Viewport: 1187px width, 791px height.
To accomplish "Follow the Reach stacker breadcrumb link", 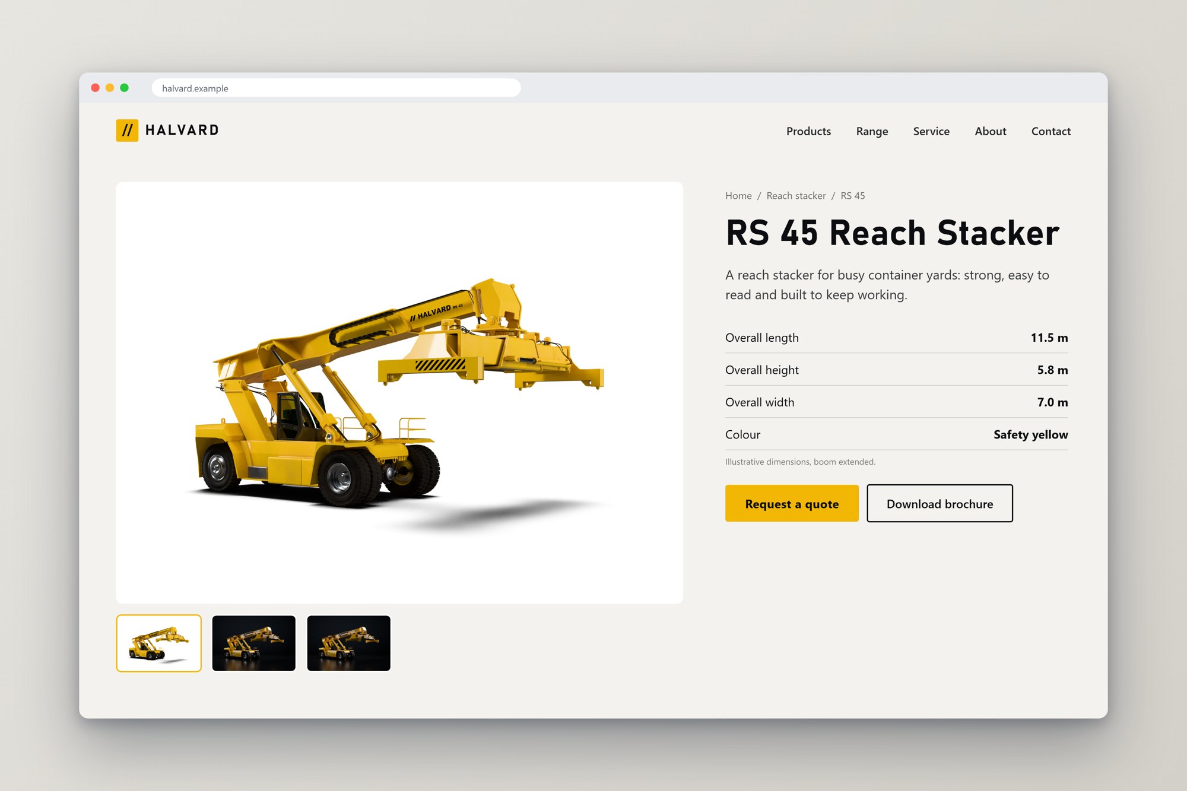I will tap(796, 196).
